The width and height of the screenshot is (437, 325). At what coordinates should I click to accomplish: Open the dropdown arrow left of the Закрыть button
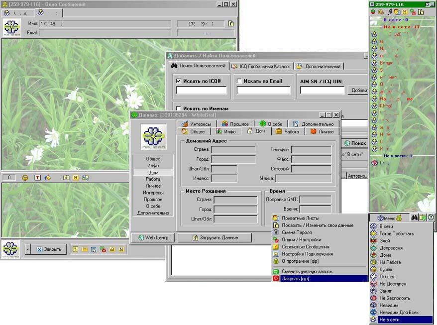27,249
